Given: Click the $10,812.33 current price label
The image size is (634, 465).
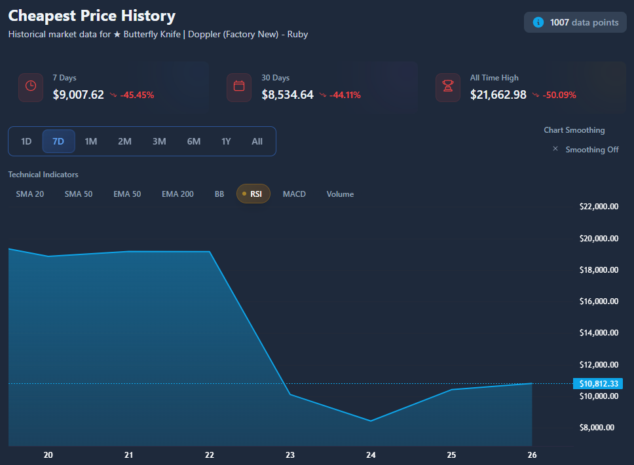Looking at the screenshot, I should coord(596,384).
